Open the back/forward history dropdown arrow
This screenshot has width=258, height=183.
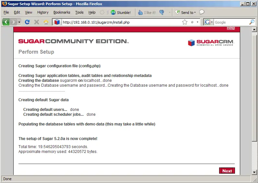pyautogui.click(x=19, y=22)
